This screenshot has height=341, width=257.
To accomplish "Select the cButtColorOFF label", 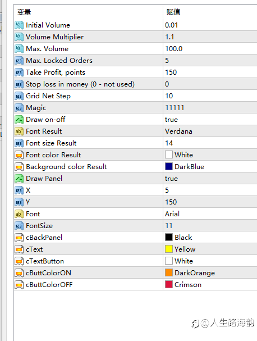I will (x=49, y=285).
